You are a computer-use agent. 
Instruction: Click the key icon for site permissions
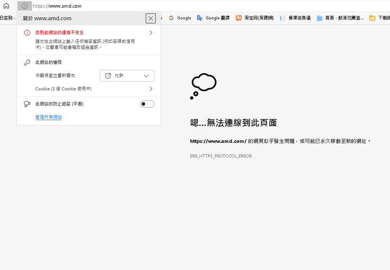[27, 62]
